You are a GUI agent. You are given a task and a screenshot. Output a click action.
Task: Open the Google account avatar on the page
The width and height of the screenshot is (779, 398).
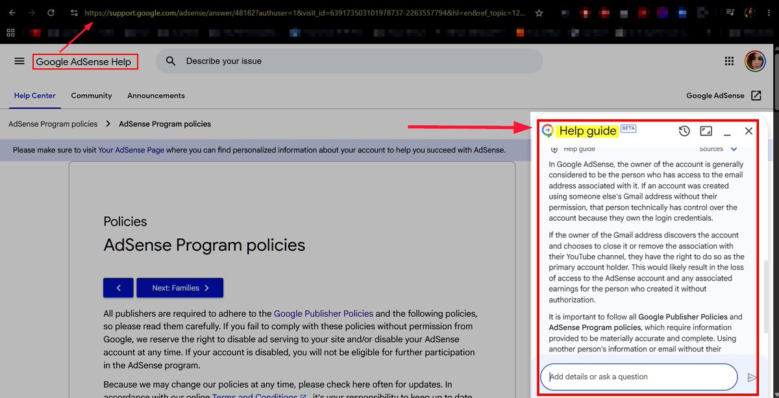755,61
